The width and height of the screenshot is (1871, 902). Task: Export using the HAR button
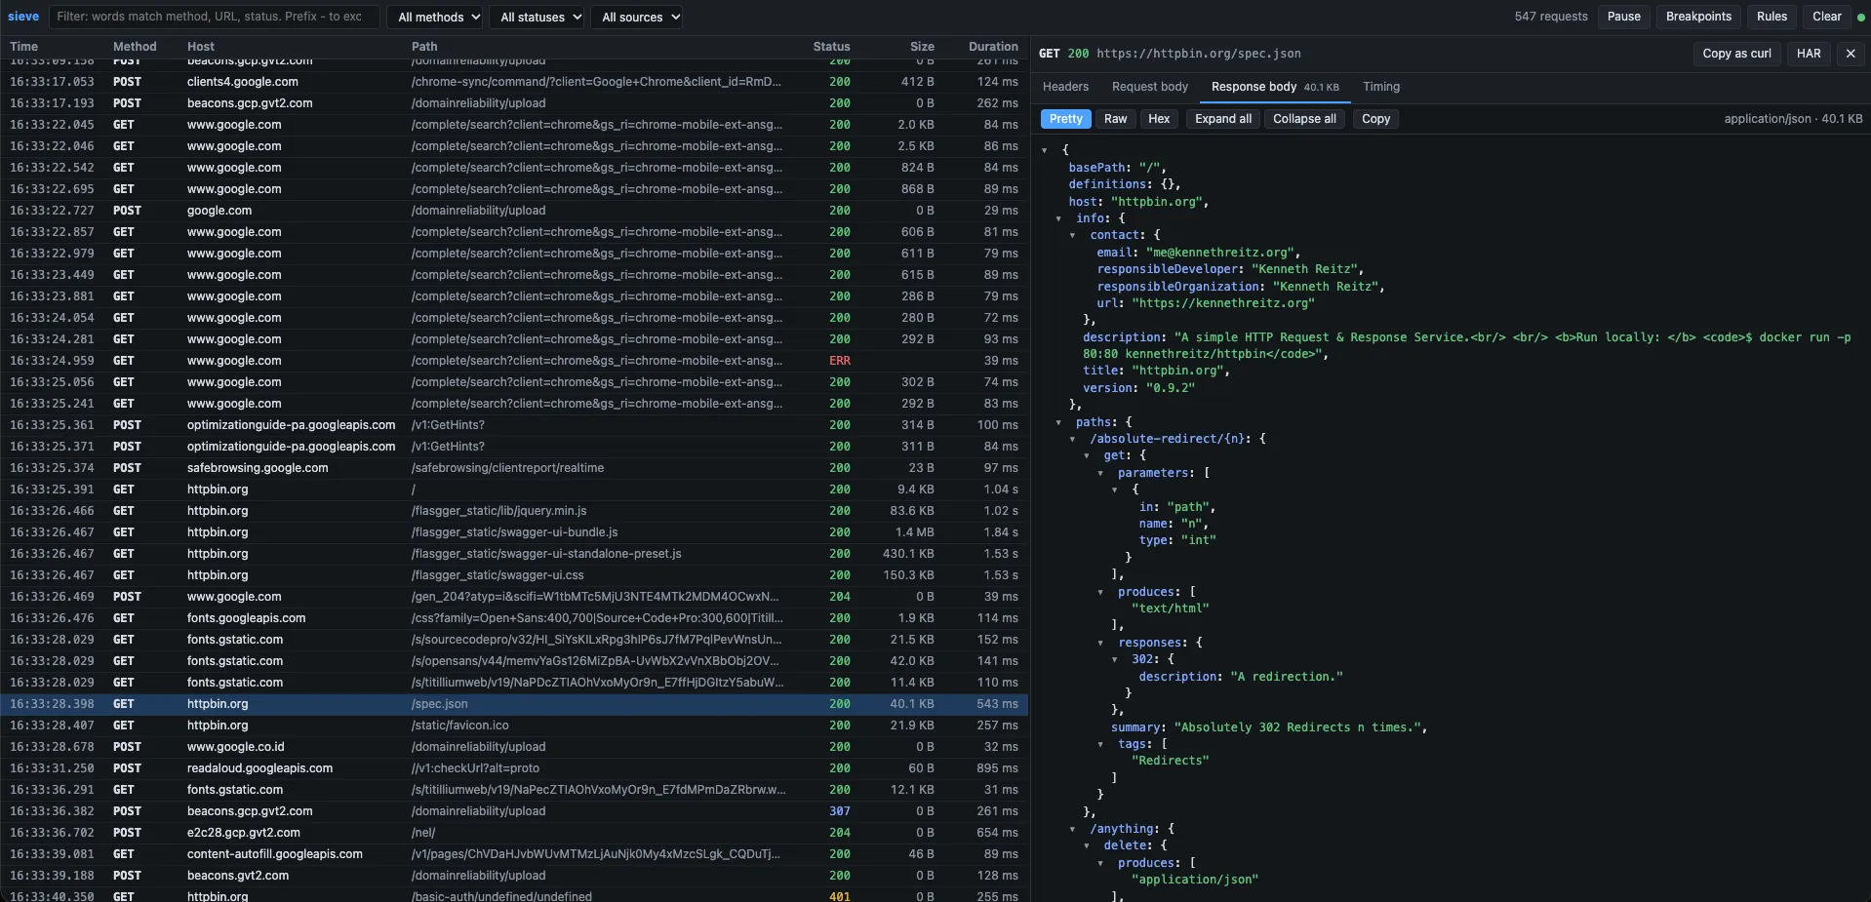(x=1809, y=54)
